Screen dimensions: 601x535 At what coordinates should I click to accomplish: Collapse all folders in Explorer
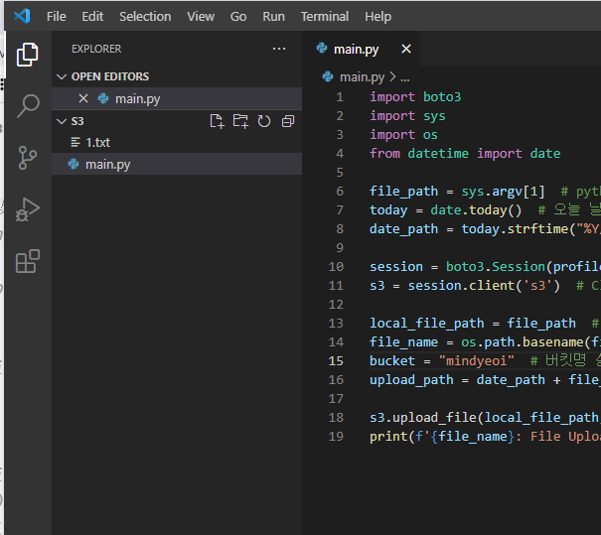coord(288,121)
